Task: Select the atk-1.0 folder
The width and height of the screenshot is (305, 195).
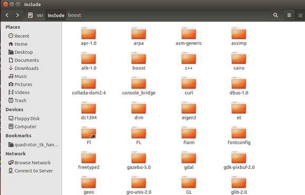Action: pyautogui.click(x=89, y=61)
